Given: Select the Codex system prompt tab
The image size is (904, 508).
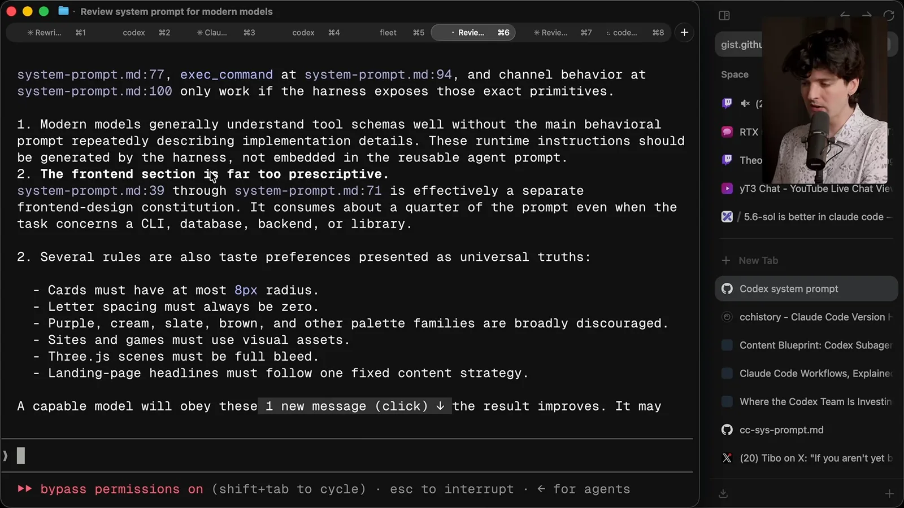Looking at the screenshot, I should (x=806, y=288).
